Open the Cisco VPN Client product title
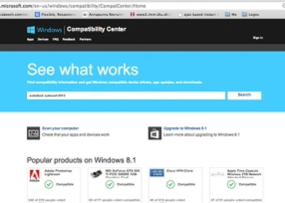Viewport: 285px width, 203px height. 180,171
